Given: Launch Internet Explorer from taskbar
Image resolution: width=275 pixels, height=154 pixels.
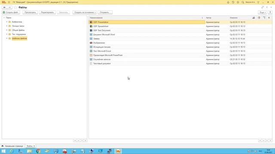Looking at the screenshot, I should tap(12, 151).
